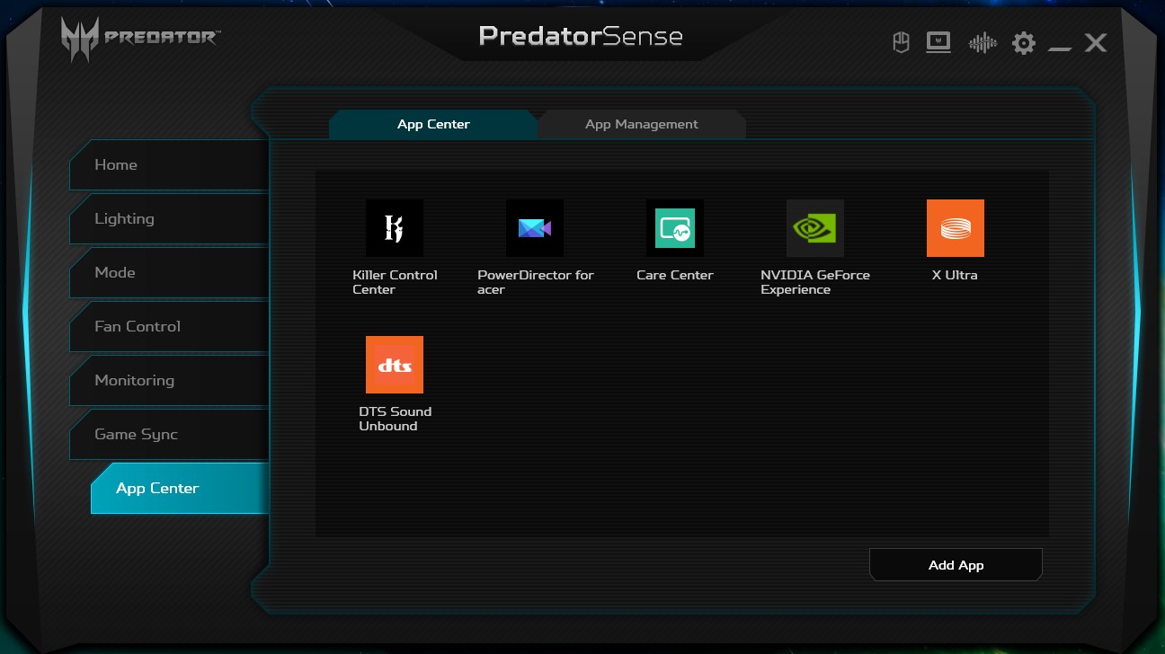This screenshot has height=654, width=1165.
Task: Launch NVIDIA GeForce Experience icon
Action: coord(814,228)
